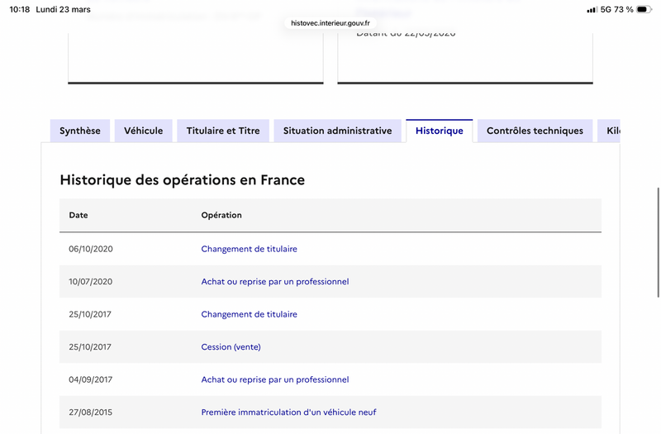The width and height of the screenshot is (661, 434).
Task: Tap the histovec.interieur.gouv.fr address bar
Action: point(330,23)
